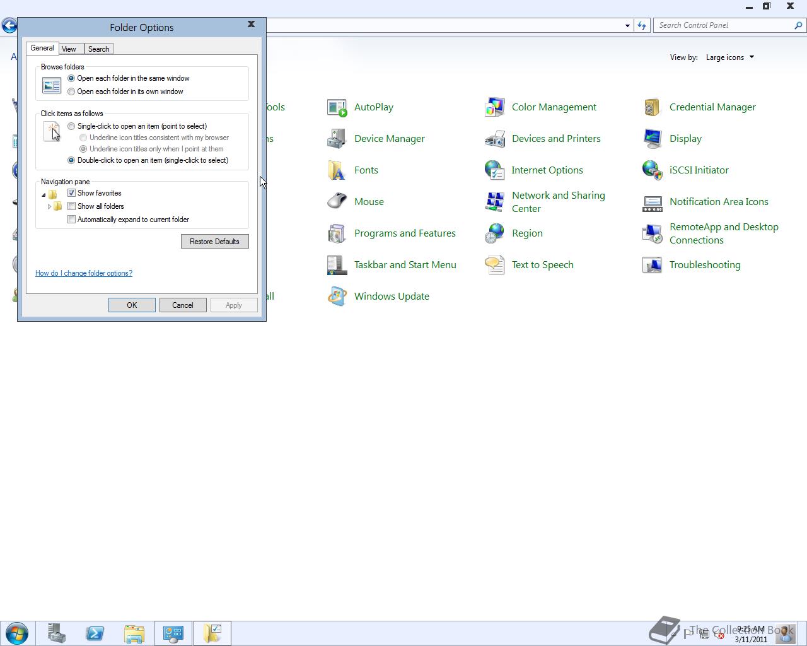Open Text to Speech icon
The height and width of the screenshot is (646, 807).
pyautogui.click(x=495, y=265)
